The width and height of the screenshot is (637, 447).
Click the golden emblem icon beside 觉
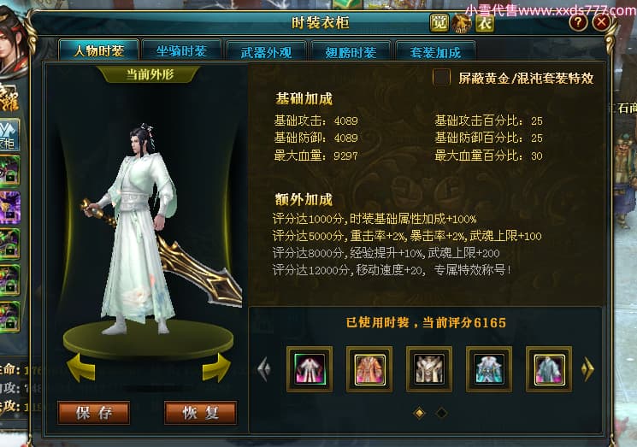click(462, 23)
